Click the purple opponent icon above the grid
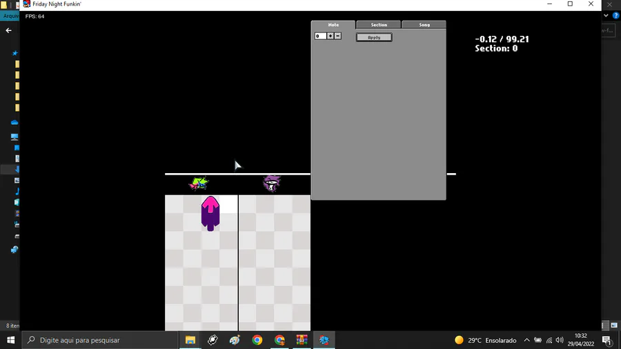Screen dimensions: 621x349 pos(272,183)
